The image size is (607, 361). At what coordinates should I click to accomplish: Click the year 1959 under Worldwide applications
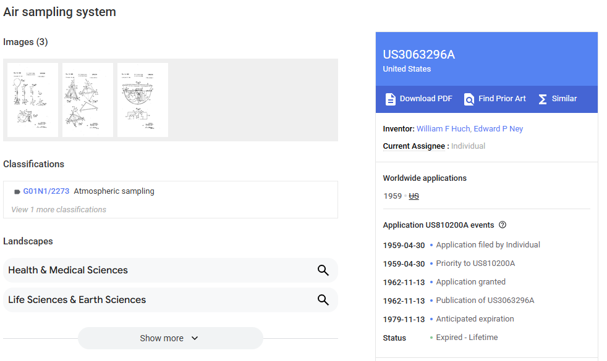pos(393,196)
